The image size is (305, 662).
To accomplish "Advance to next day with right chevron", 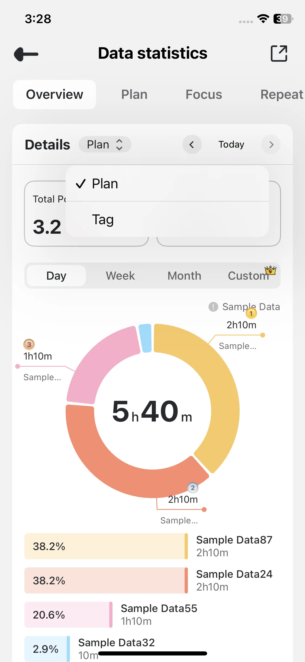I will coord(271,145).
